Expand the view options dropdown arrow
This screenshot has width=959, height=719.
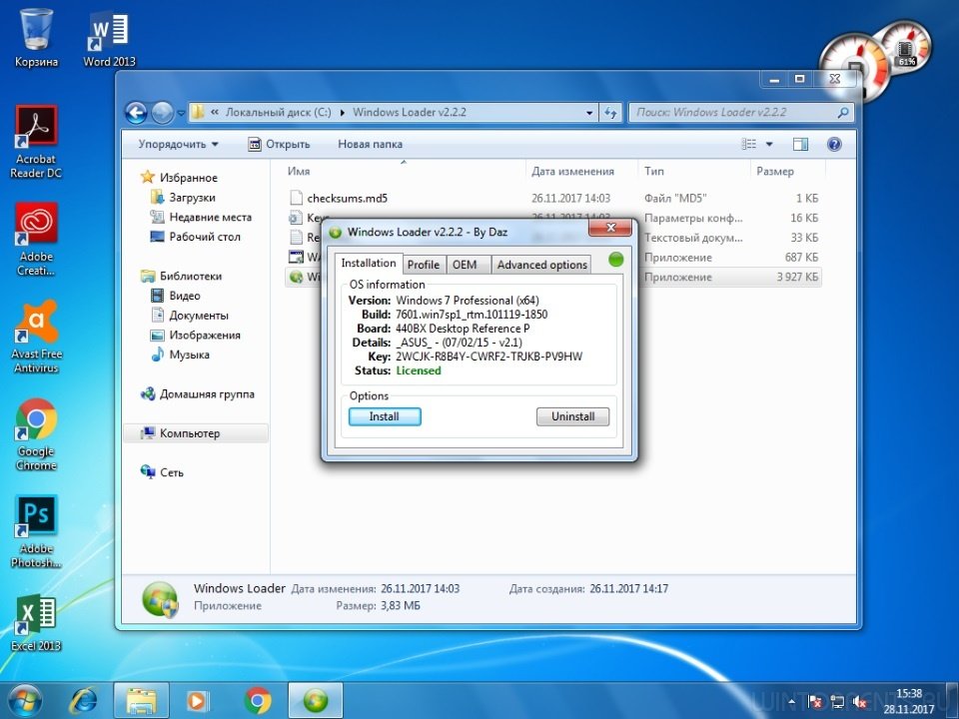(x=768, y=144)
